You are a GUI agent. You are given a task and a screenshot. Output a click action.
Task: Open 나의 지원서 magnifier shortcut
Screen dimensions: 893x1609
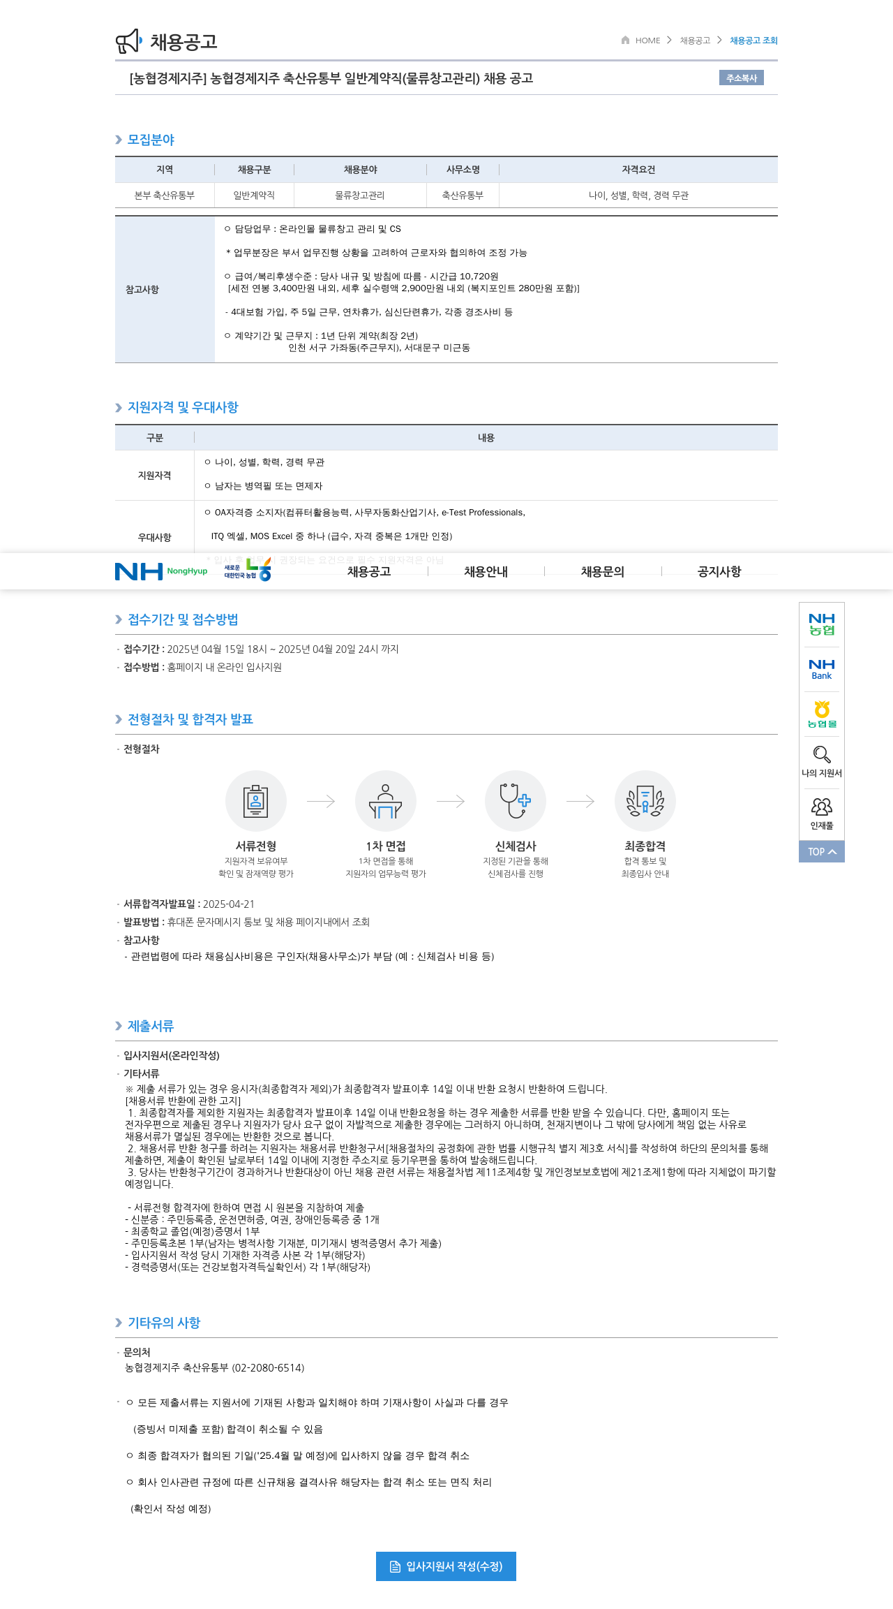tap(822, 761)
